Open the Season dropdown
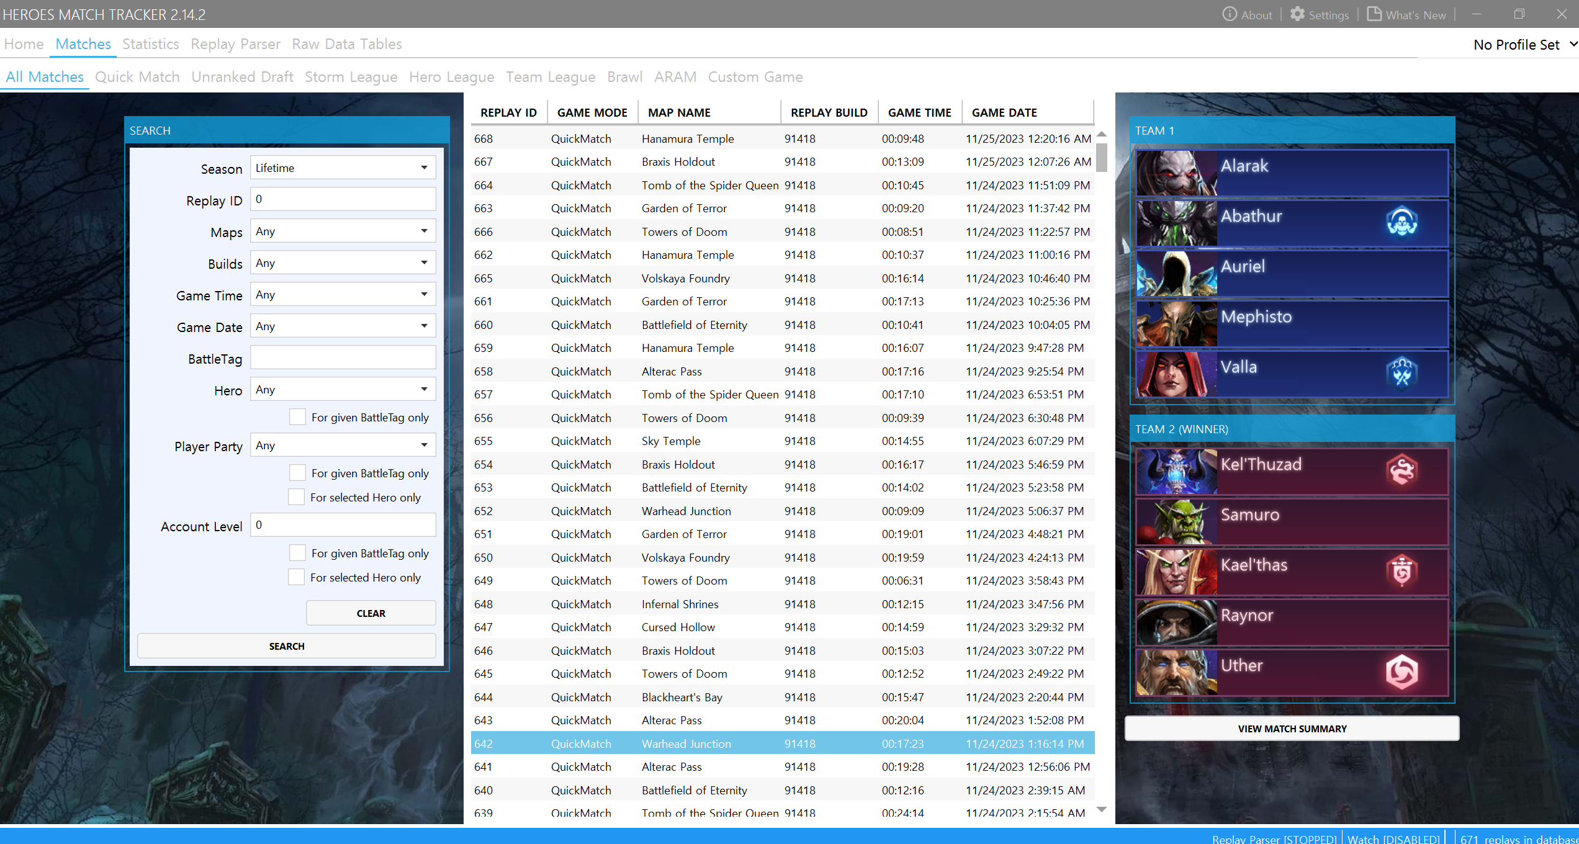Image resolution: width=1579 pixels, height=844 pixels. pos(343,168)
